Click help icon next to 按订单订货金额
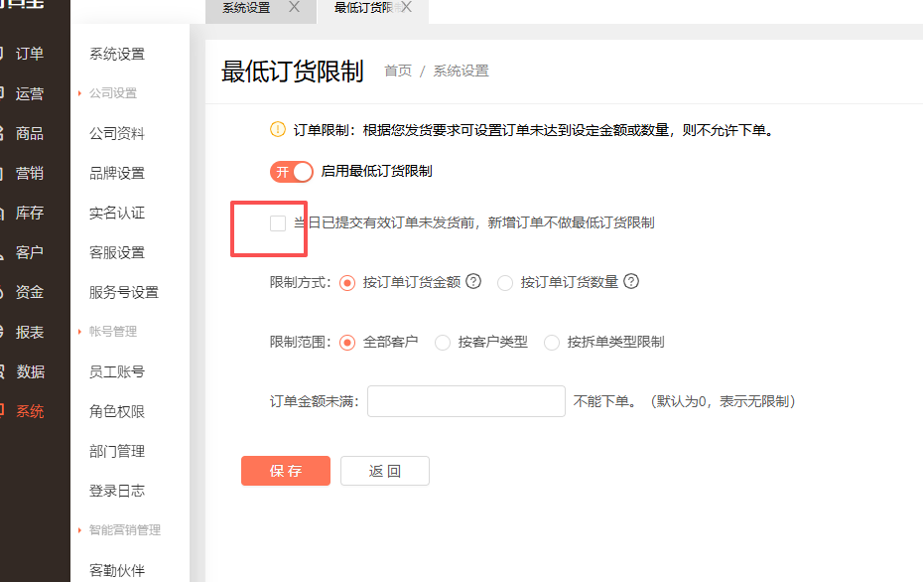 473,282
